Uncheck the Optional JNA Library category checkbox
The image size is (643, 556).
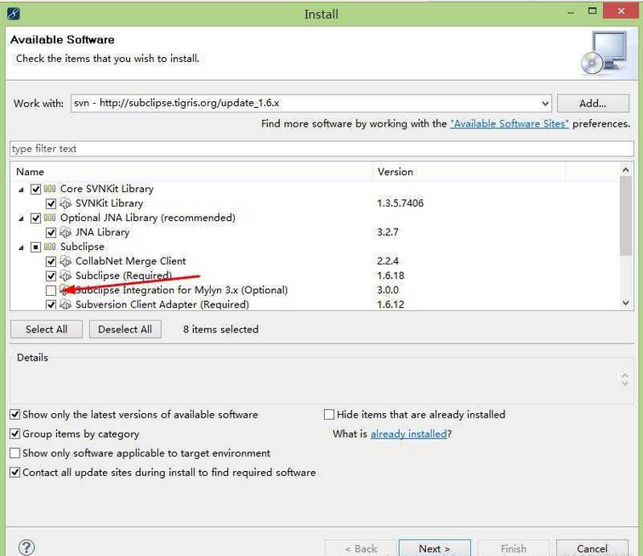pos(36,218)
